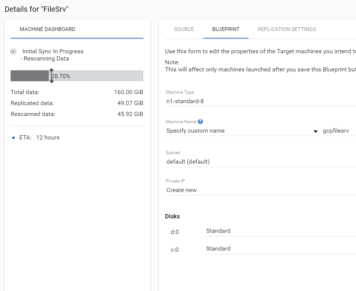Screen dimensions: 356x291
Task: Click the blue bullet beside ETA
Action: [x=14, y=138]
